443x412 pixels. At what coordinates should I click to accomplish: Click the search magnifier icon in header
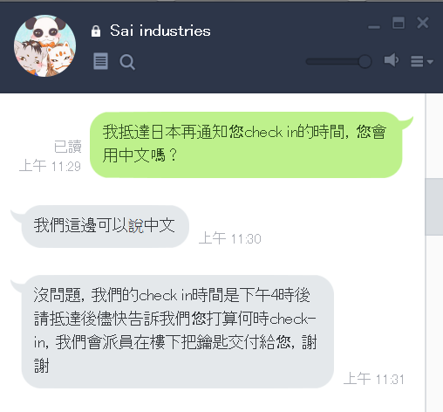(x=127, y=62)
